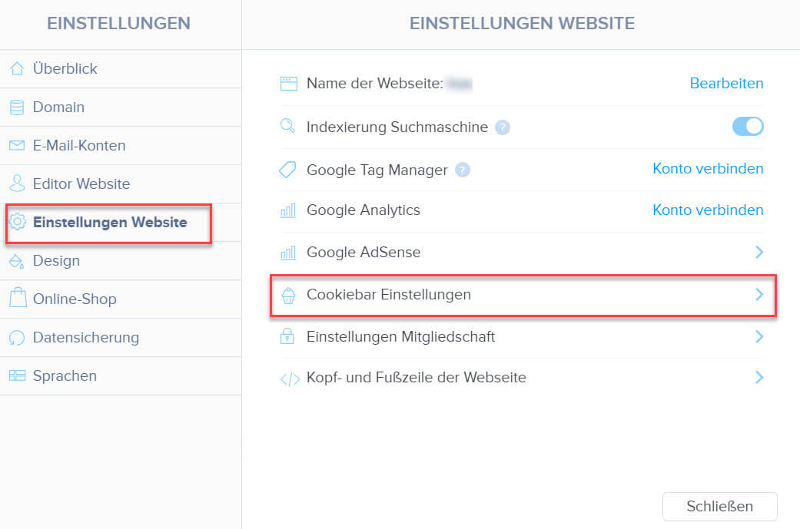Click the envelope icon for E-Mail-Konten

point(17,146)
